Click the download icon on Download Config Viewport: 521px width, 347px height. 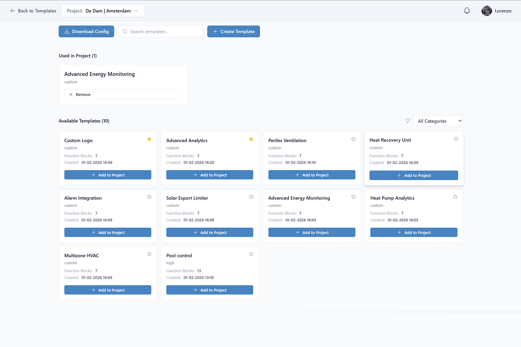click(67, 31)
